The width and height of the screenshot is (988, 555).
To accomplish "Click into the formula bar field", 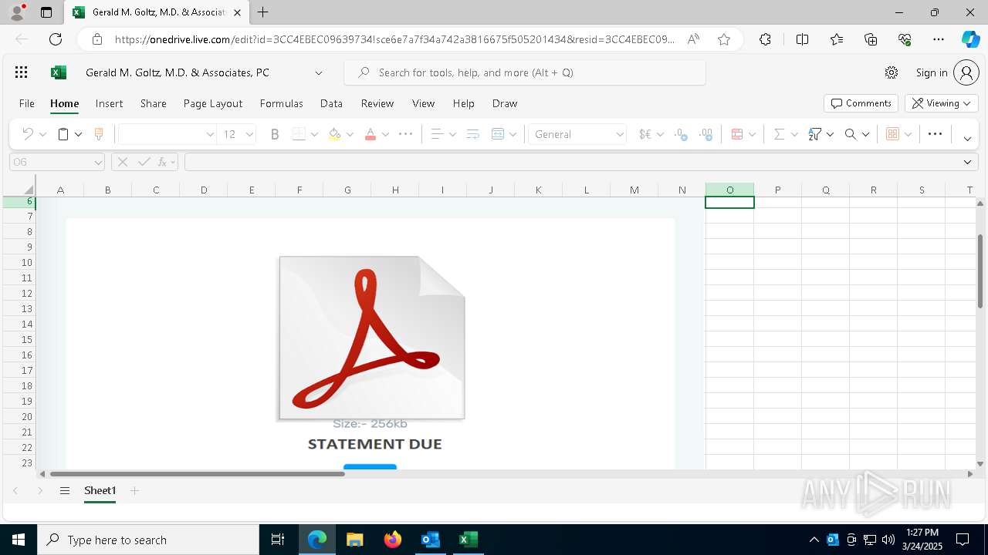I will click(571, 162).
